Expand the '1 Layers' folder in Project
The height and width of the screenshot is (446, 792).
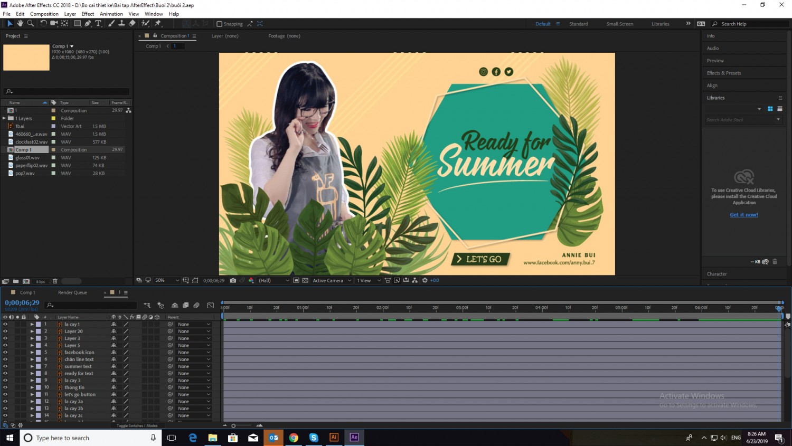(x=4, y=118)
